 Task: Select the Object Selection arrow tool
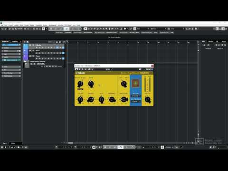pos(85,29)
